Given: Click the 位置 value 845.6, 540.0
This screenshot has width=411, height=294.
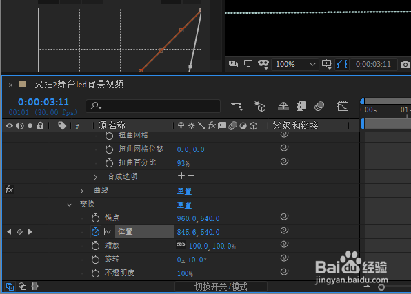Looking at the screenshot, I should click(198, 232).
